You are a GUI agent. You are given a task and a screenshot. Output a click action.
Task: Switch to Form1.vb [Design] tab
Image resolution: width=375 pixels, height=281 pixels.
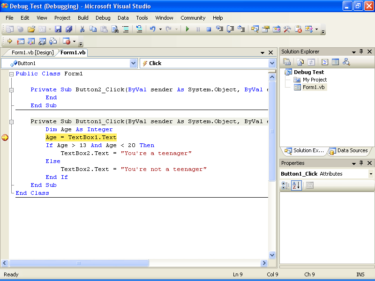pyautogui.click(x=32, y=52)
